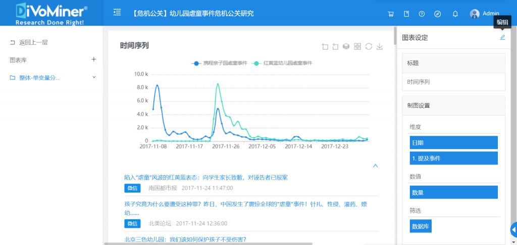The image size is (517, 245).
Task: Toggle the hamburger sidebar menu
Action: (117, 13)
